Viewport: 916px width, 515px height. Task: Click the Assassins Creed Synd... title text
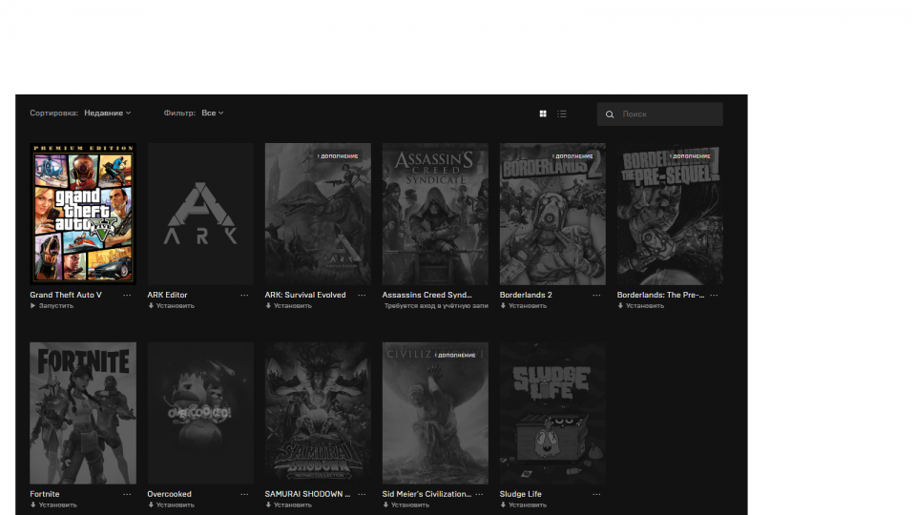coord(427,295)
